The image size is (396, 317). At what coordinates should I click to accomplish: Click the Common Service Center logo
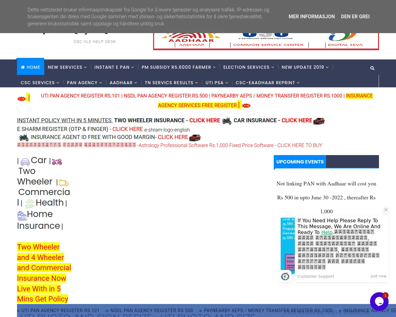click(x=268, y=40)
